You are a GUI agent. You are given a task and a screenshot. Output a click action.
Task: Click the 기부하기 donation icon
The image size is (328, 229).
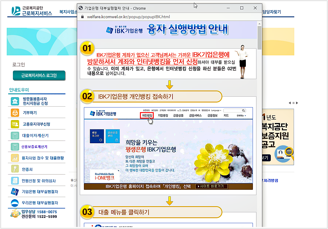click(x=15, y=113)
